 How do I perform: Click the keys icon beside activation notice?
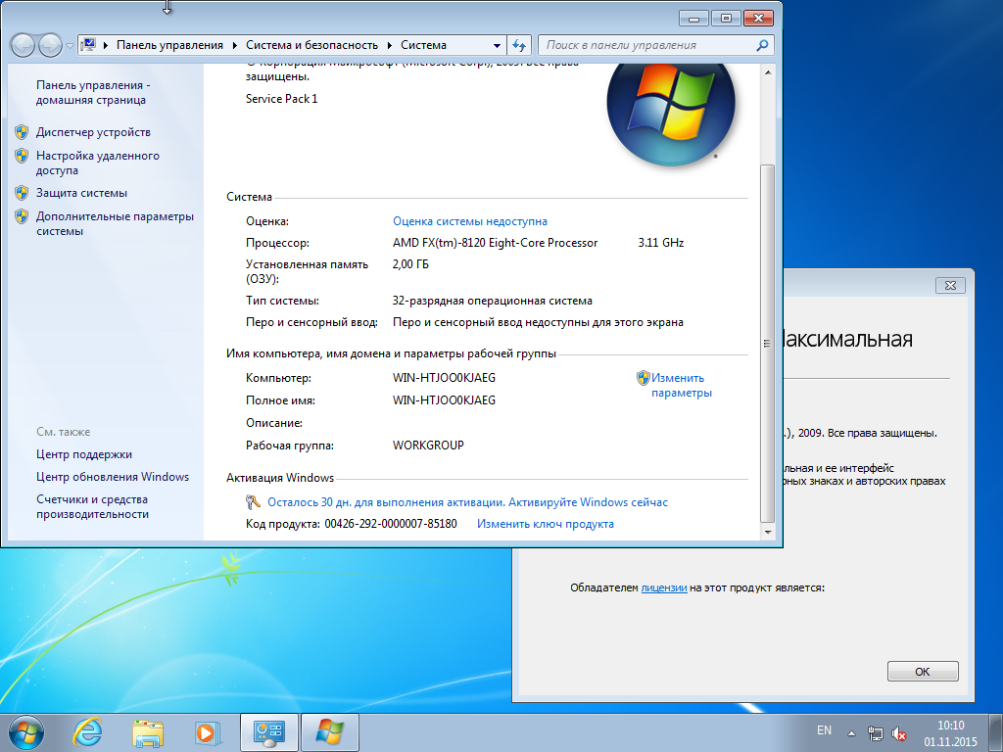click(x=253, y=502)
